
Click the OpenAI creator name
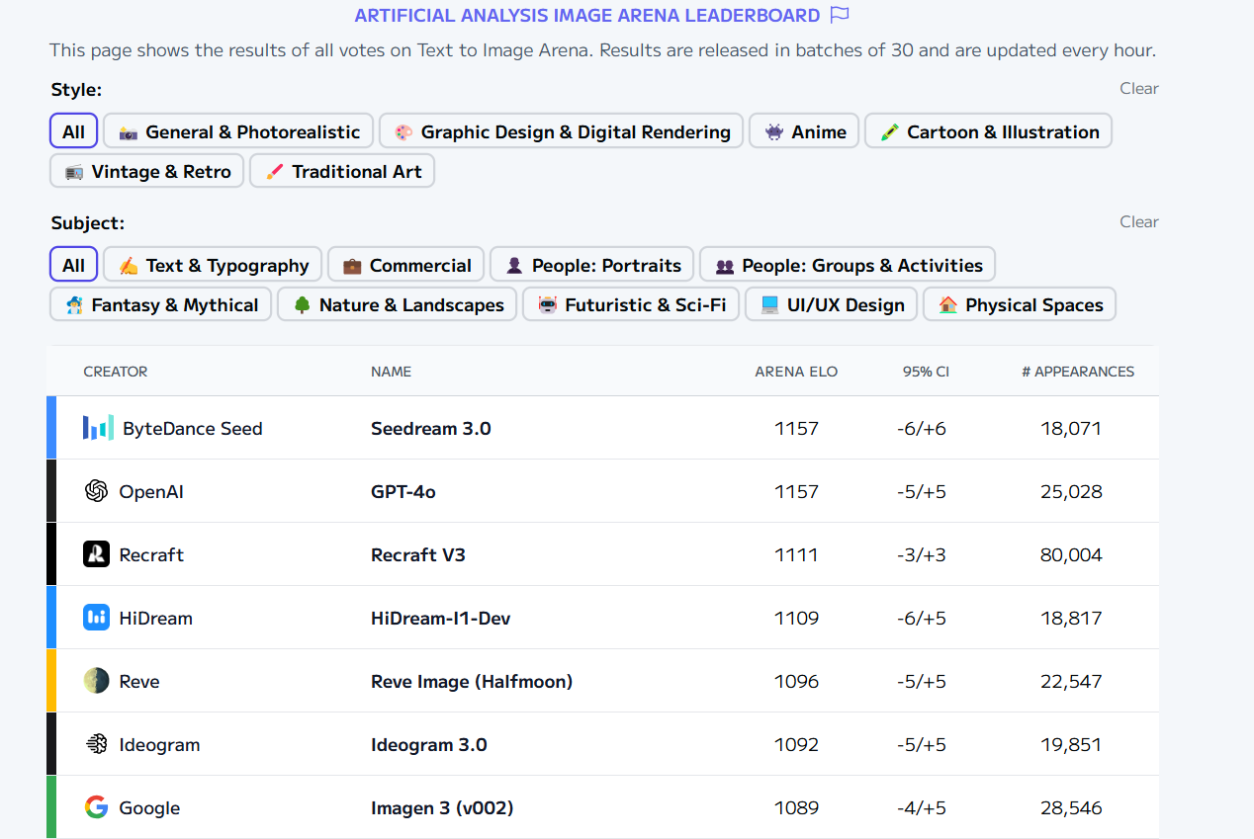(151, 491)
